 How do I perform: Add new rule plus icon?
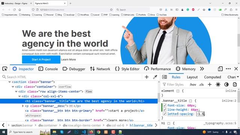tap(210, 84)
